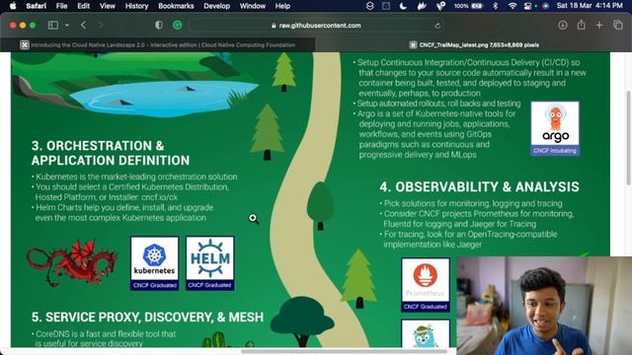Open the Help menu
Viewport: 632px width, 355px height.
(282, 6)
